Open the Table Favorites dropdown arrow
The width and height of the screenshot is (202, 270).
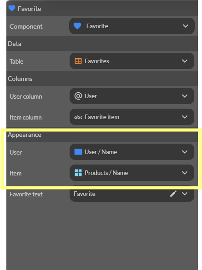click(x=185, y=61)
